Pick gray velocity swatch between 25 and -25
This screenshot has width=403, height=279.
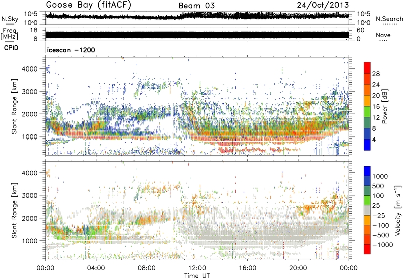tap(367, 211)
